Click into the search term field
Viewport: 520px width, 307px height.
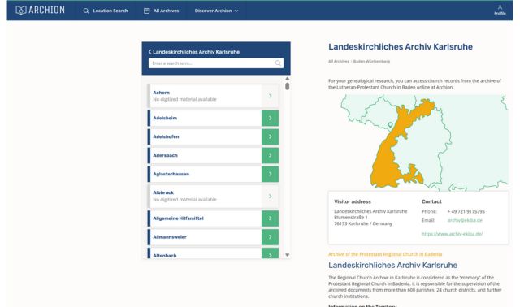[212, 63]
